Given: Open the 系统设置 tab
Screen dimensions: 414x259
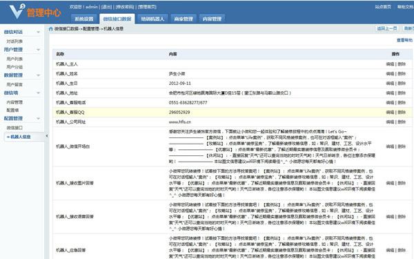Looking at the screenshot, I should pyautogui.click(x=84, y=19).
